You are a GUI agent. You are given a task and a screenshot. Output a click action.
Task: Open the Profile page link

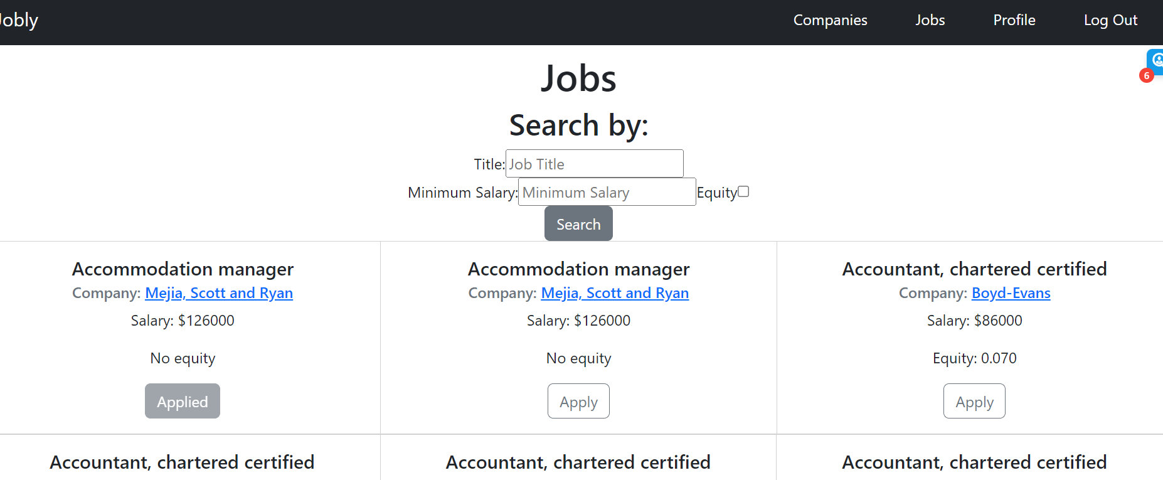tap(1014, 21)
